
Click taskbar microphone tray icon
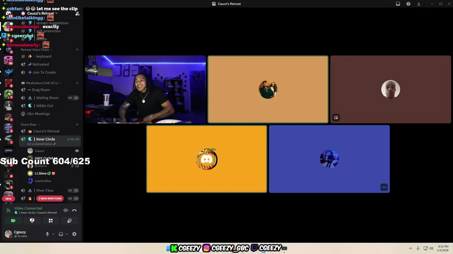(418, 248)
